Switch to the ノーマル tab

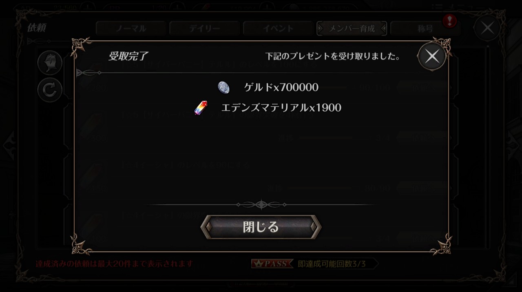(130, 29)
